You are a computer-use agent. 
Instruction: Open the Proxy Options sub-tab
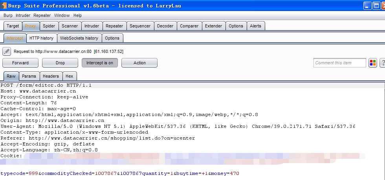pos(112,38)
